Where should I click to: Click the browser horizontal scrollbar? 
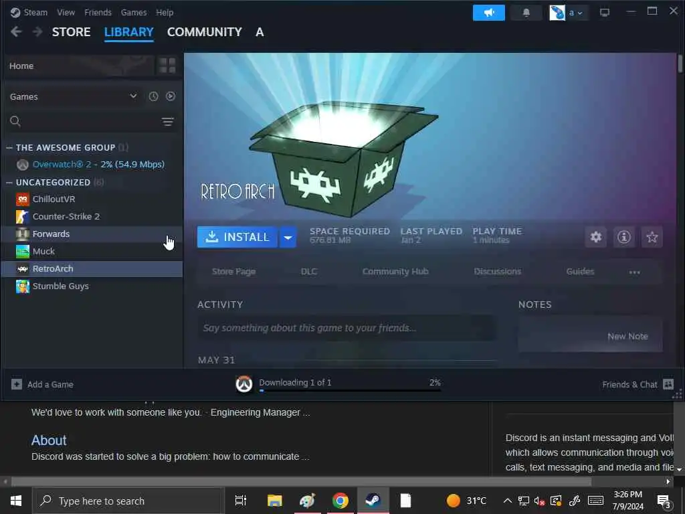(x=301, y=482)
